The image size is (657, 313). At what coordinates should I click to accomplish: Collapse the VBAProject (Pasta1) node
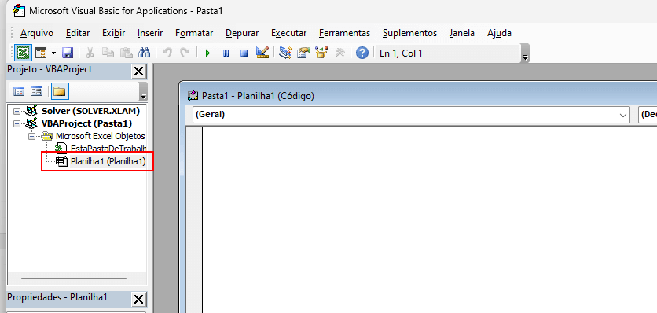17,123
